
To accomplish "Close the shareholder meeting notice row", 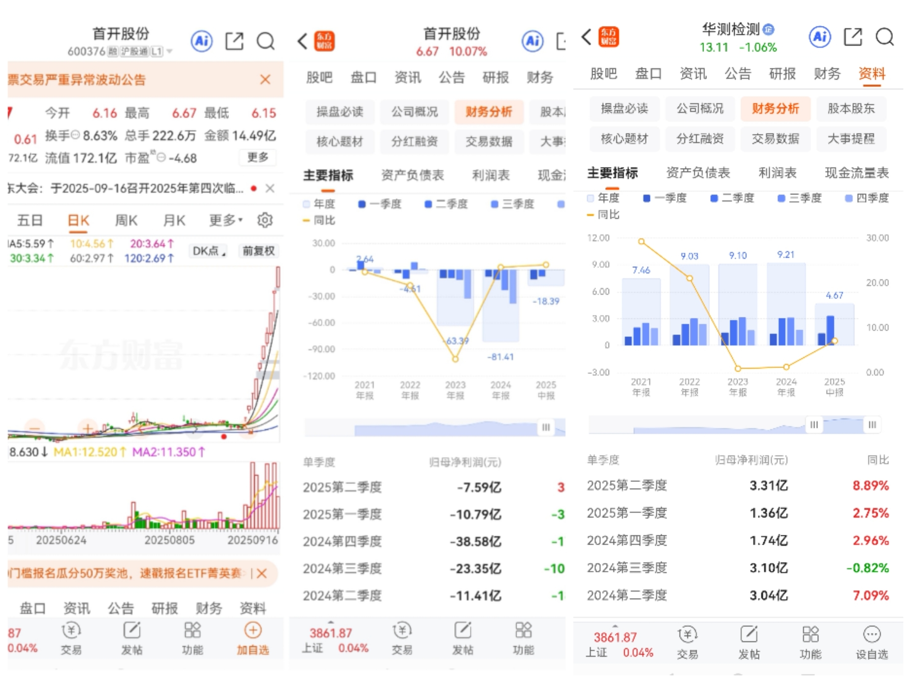I will click(x=270, y=188).
